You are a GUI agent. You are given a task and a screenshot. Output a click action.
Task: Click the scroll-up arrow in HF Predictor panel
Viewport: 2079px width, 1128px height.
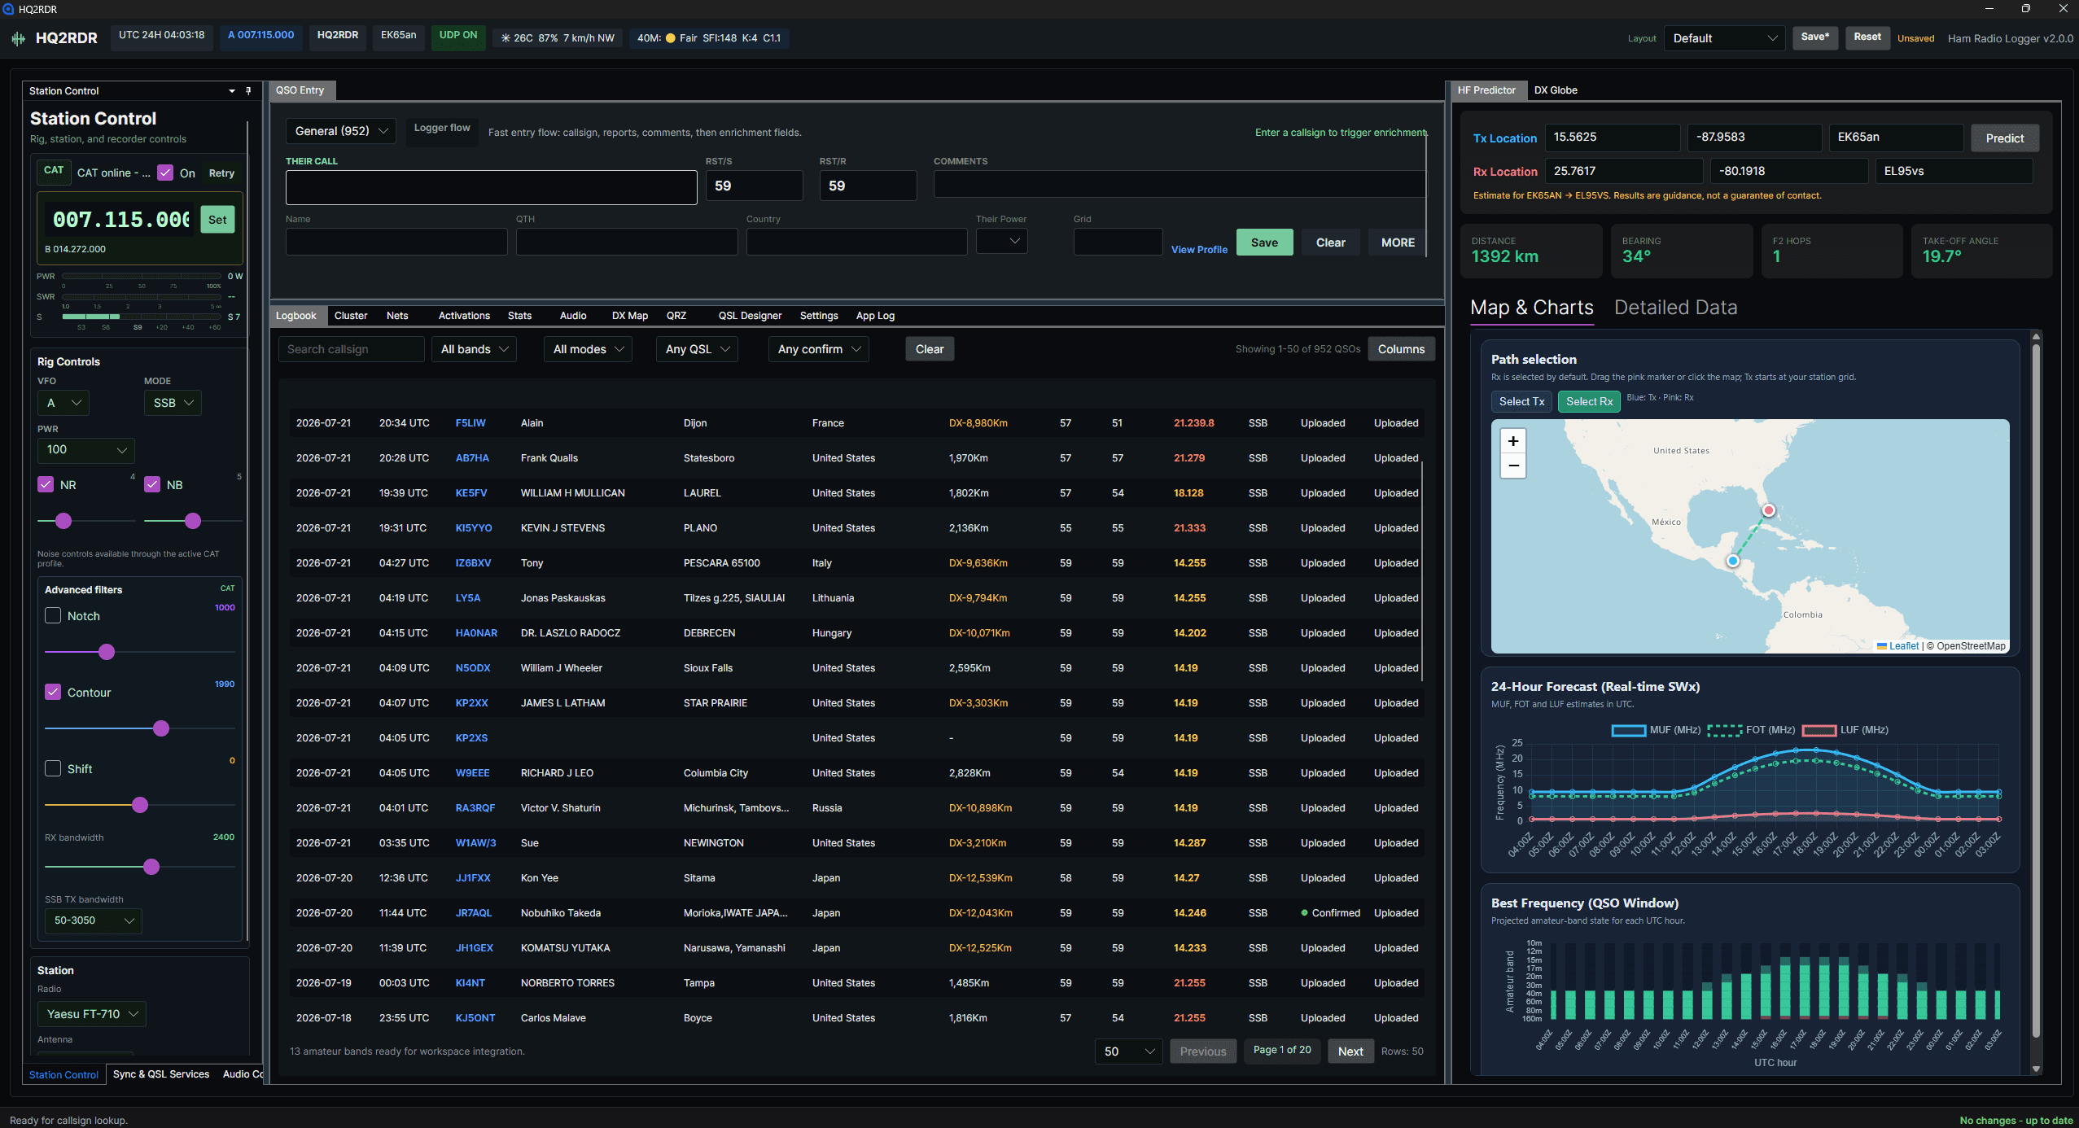[2036, 336]
